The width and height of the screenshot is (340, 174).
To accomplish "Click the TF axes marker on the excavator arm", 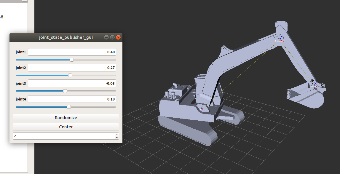I will pos(280,40).
